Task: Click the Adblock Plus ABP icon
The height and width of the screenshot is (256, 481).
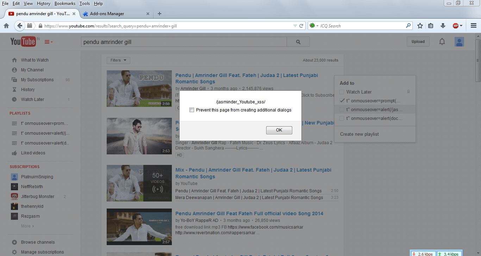Action: (456, 26)
